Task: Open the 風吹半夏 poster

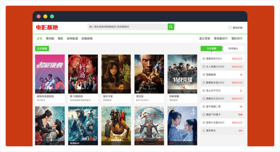Action: point(116,74)
